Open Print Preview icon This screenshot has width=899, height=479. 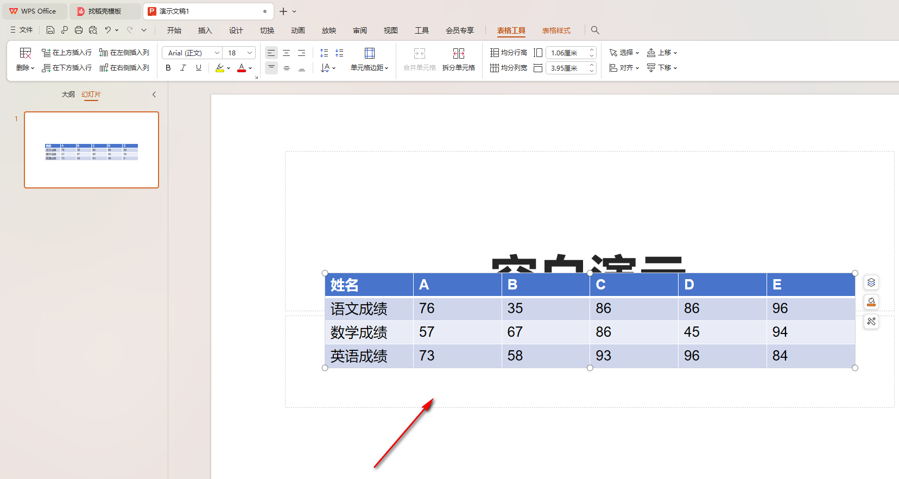click(x=93, y=30)
